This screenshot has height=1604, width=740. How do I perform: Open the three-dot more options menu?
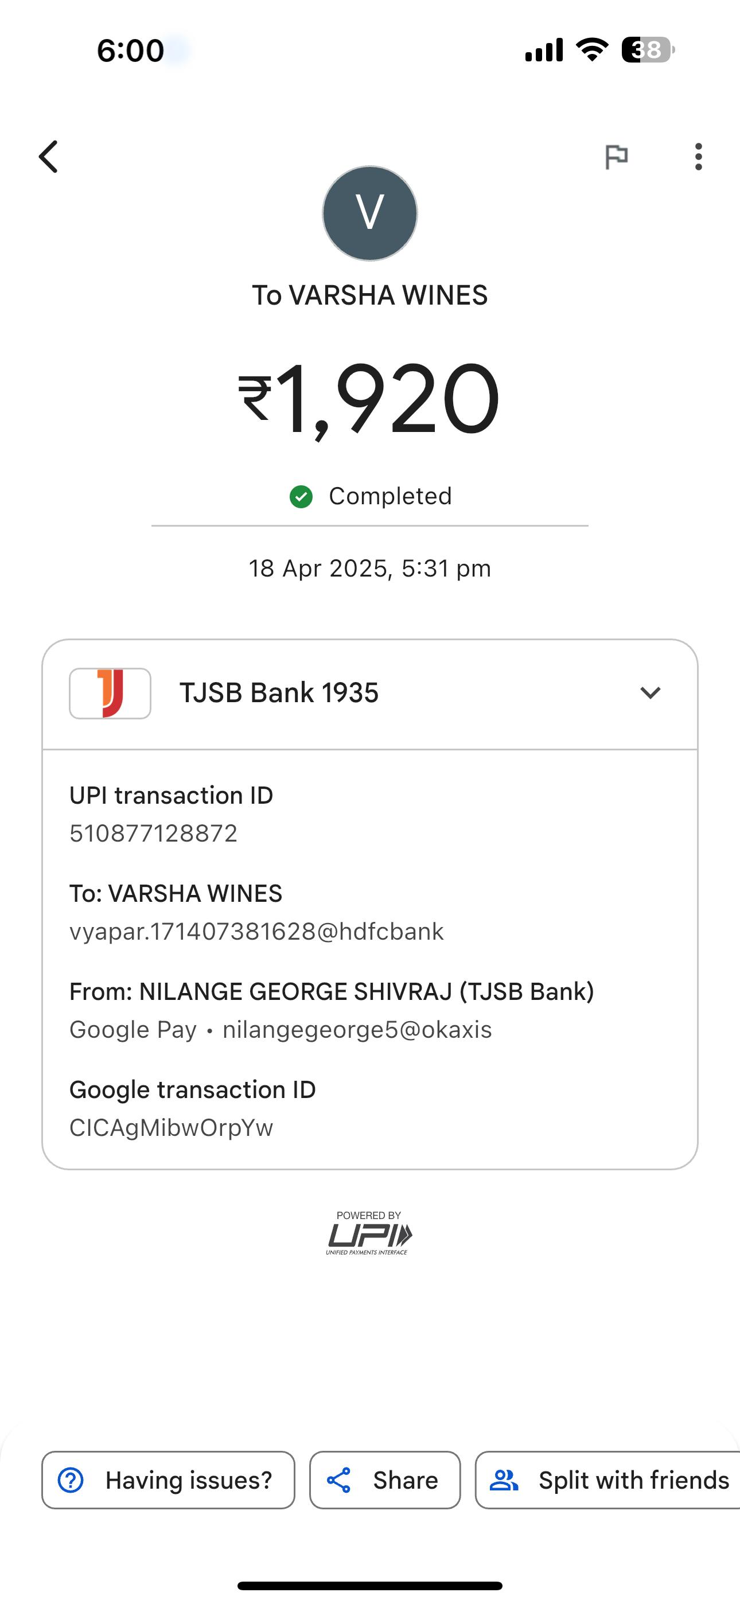click(x=698, y=156)
